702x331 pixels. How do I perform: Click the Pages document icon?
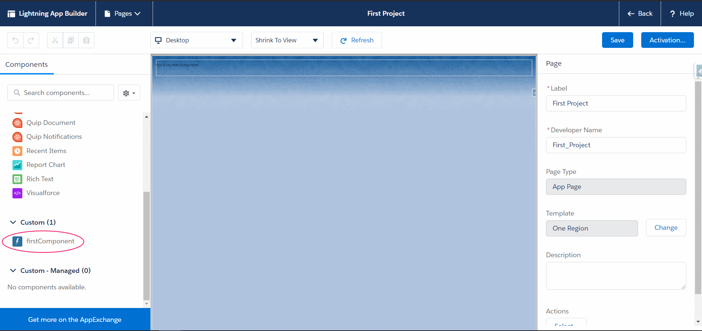[107, 14]
